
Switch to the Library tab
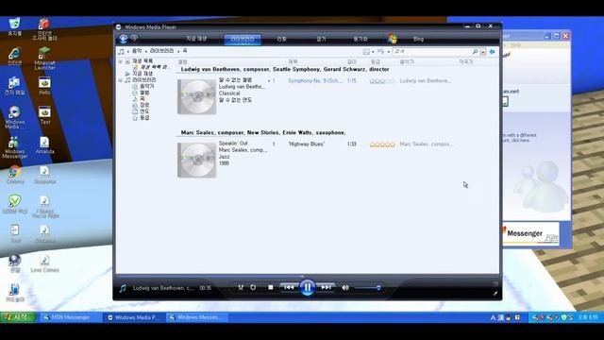coord(243,39)
